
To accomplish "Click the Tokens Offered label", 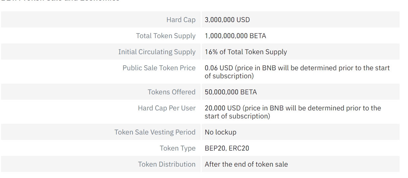I will click(171, 92).
